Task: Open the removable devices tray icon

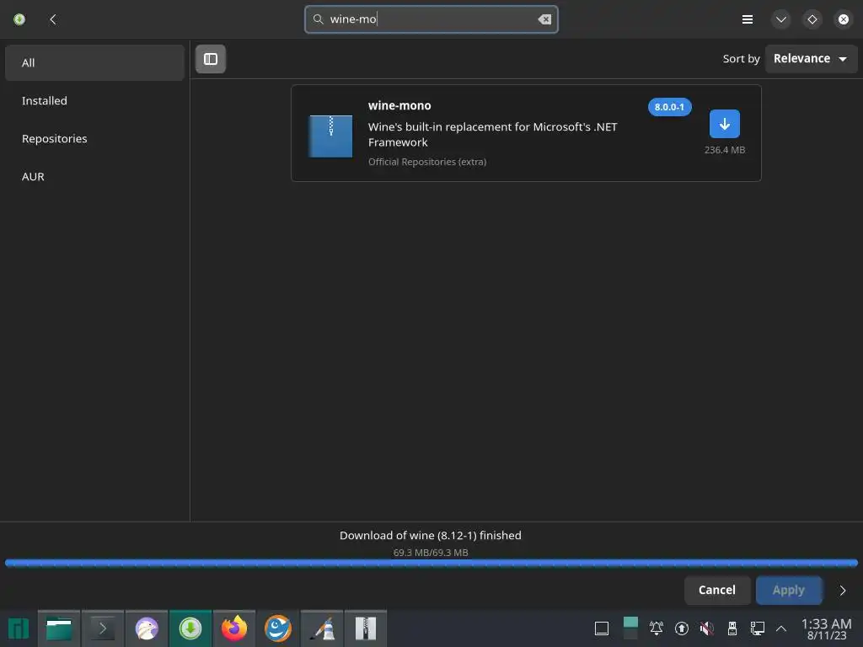Action: (x=732, y=628)
